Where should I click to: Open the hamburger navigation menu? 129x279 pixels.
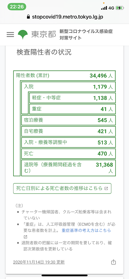tap(10, 35)
